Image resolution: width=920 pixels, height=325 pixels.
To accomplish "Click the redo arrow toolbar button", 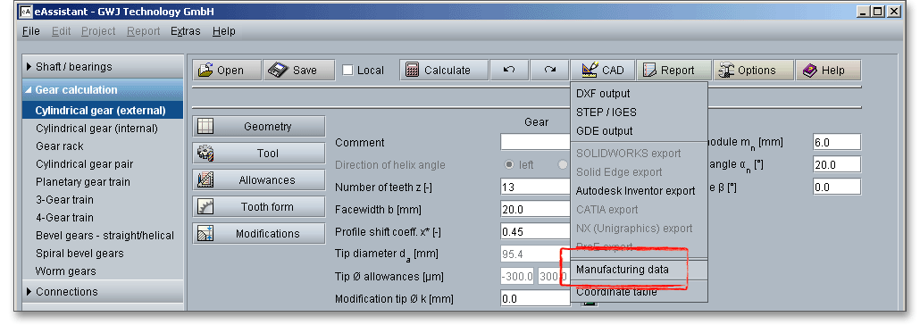I will click(549, 70).
